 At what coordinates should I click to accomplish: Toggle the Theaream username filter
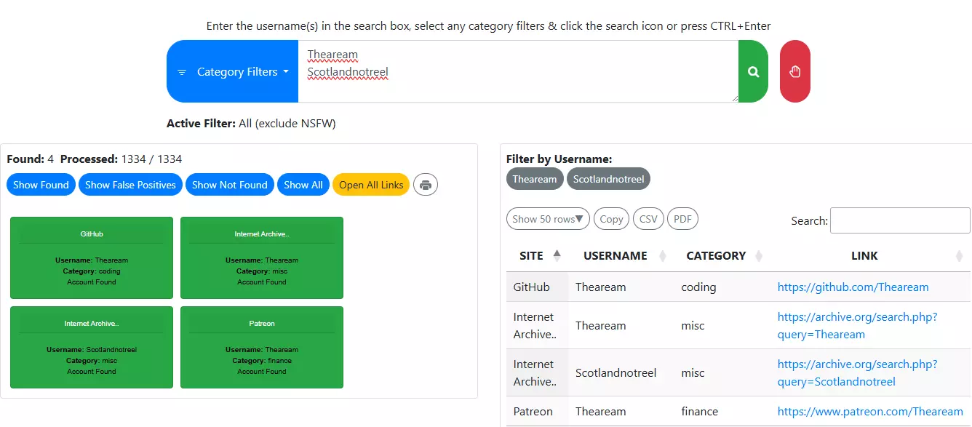(x=535, y=179)
